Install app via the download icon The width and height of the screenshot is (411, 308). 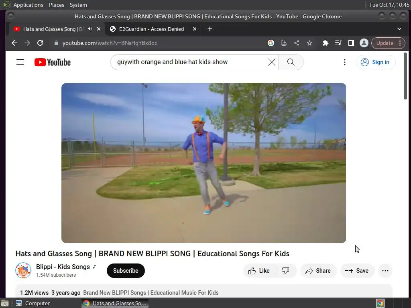[284, 43]
